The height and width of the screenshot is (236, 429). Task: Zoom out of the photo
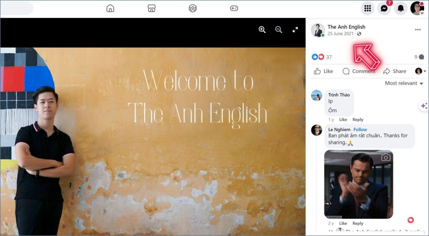279,30
